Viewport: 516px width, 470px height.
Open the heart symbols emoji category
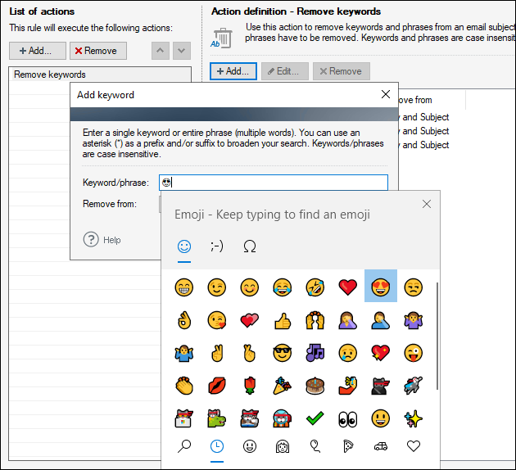[414, 446]
